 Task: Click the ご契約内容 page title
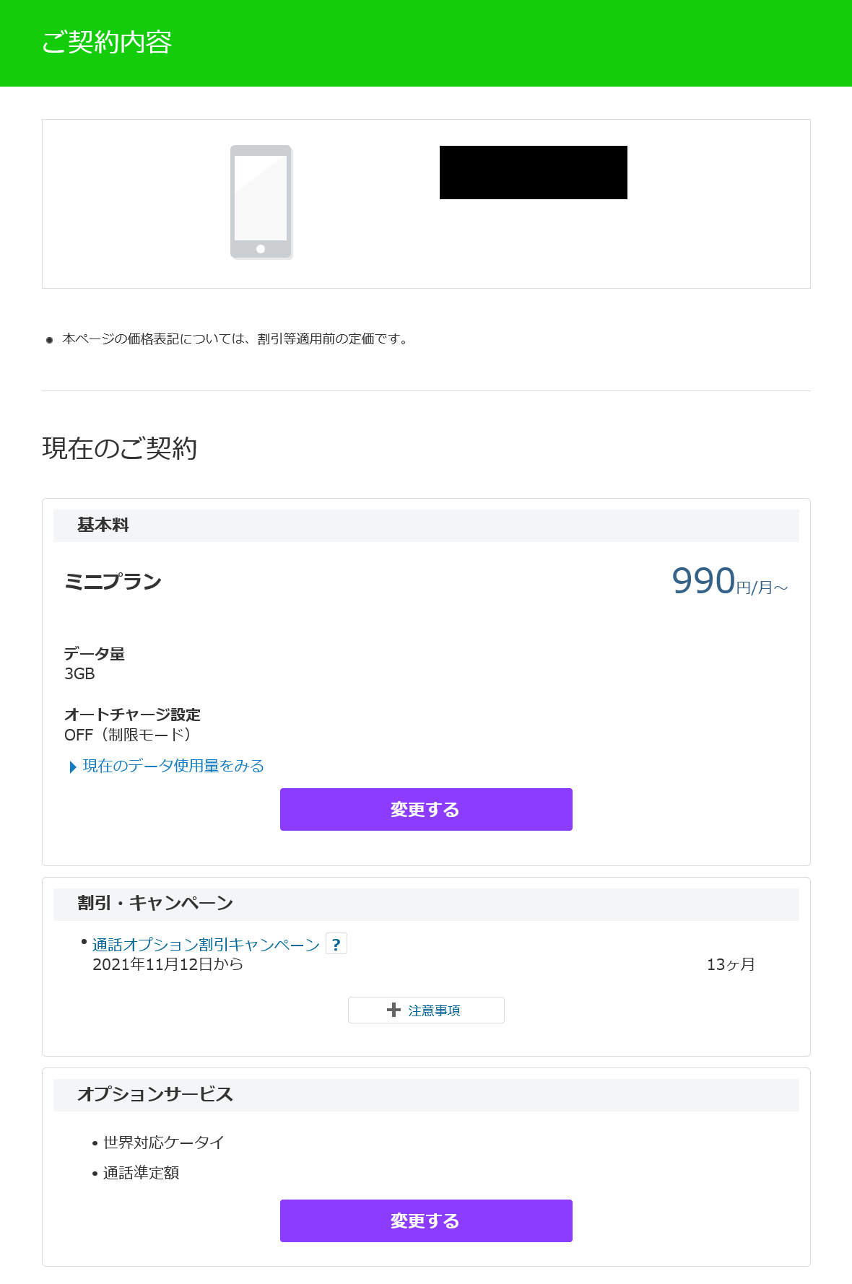107,43
